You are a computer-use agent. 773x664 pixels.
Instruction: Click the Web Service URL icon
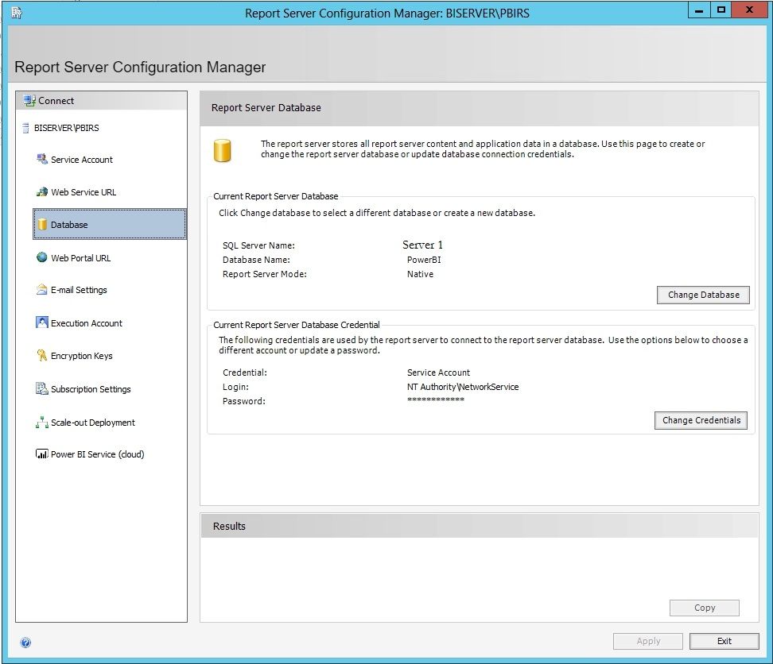(x=42, y=192)
